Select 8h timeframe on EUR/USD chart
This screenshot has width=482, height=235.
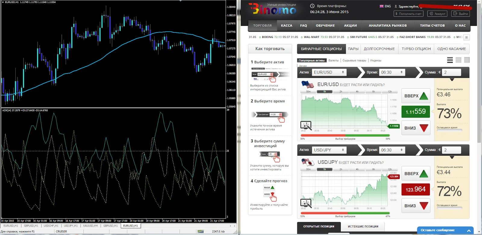click(373, 92)
